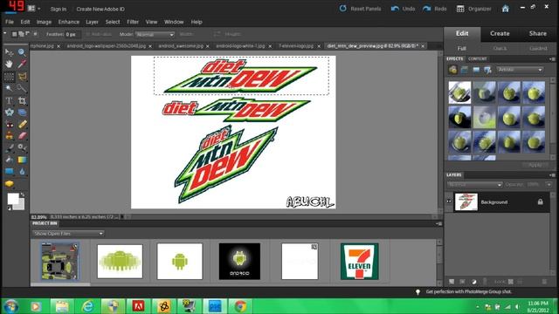Show All effects in Effects panel
The image size is (559, 314).
[x=487, y=70]
